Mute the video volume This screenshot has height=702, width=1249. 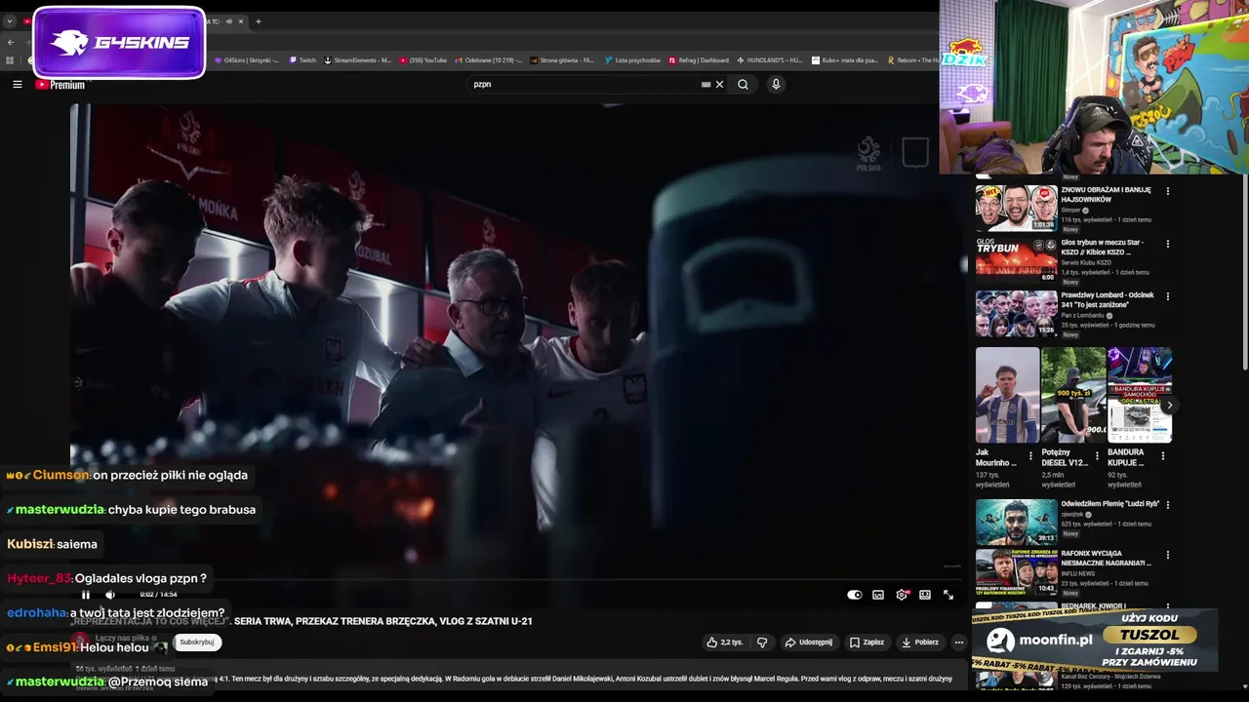(x=110, y=595)
